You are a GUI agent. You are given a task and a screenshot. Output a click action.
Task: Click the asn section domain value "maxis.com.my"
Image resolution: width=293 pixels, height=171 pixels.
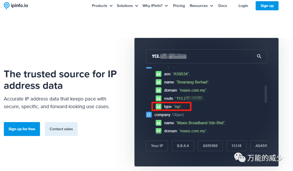[193, 90]
